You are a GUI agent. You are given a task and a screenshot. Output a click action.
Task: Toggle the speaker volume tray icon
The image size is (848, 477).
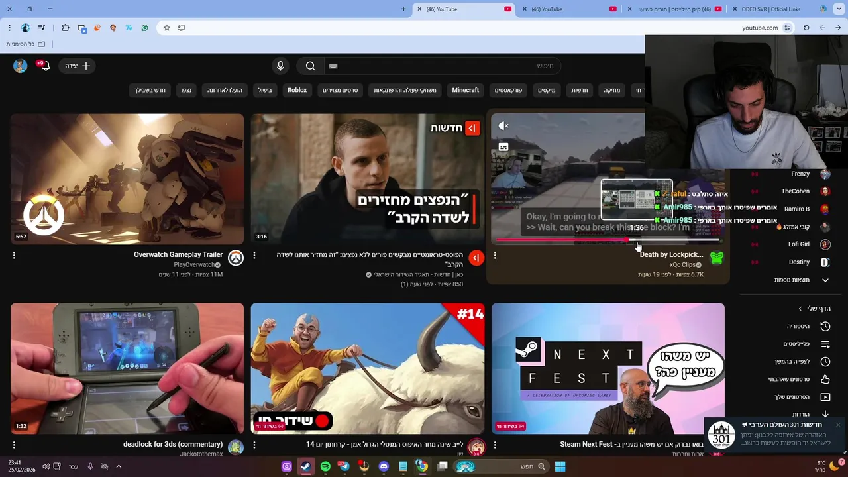click(46, 466)
